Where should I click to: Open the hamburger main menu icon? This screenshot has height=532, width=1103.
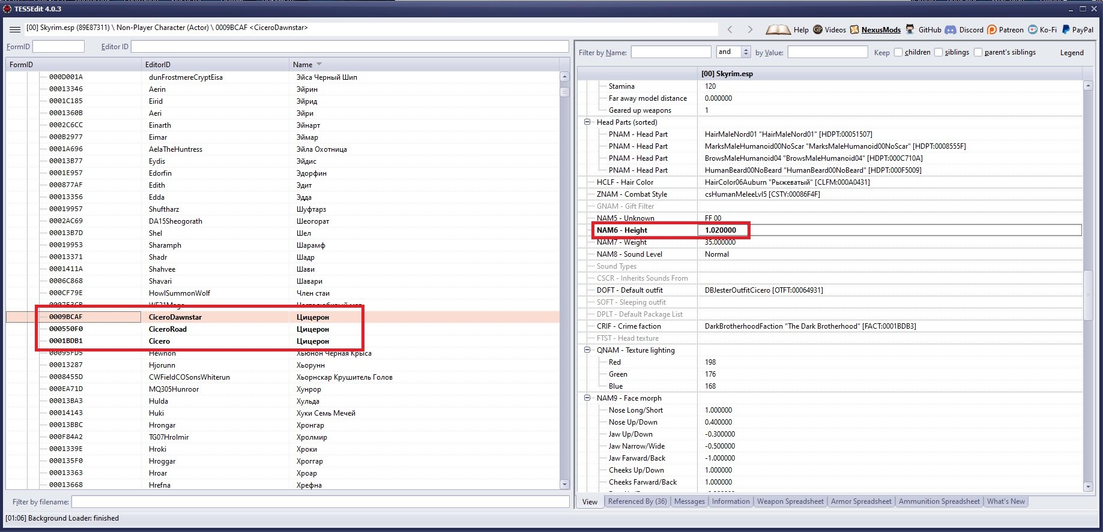pos(15,29)
